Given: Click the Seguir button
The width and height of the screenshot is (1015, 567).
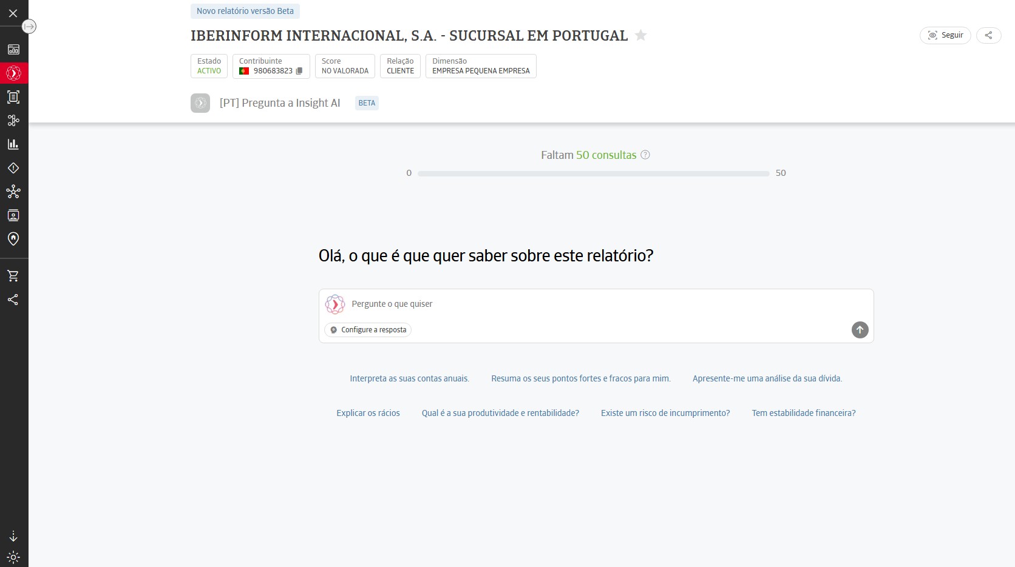Looking at the screenshot, I should (945, 35).
